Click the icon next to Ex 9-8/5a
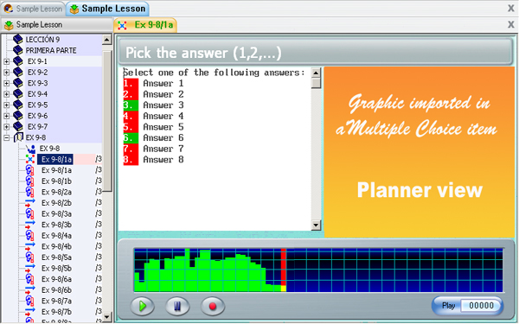This screenshot has width=519, height=324. pyautogui.click(x=29, y=257)
